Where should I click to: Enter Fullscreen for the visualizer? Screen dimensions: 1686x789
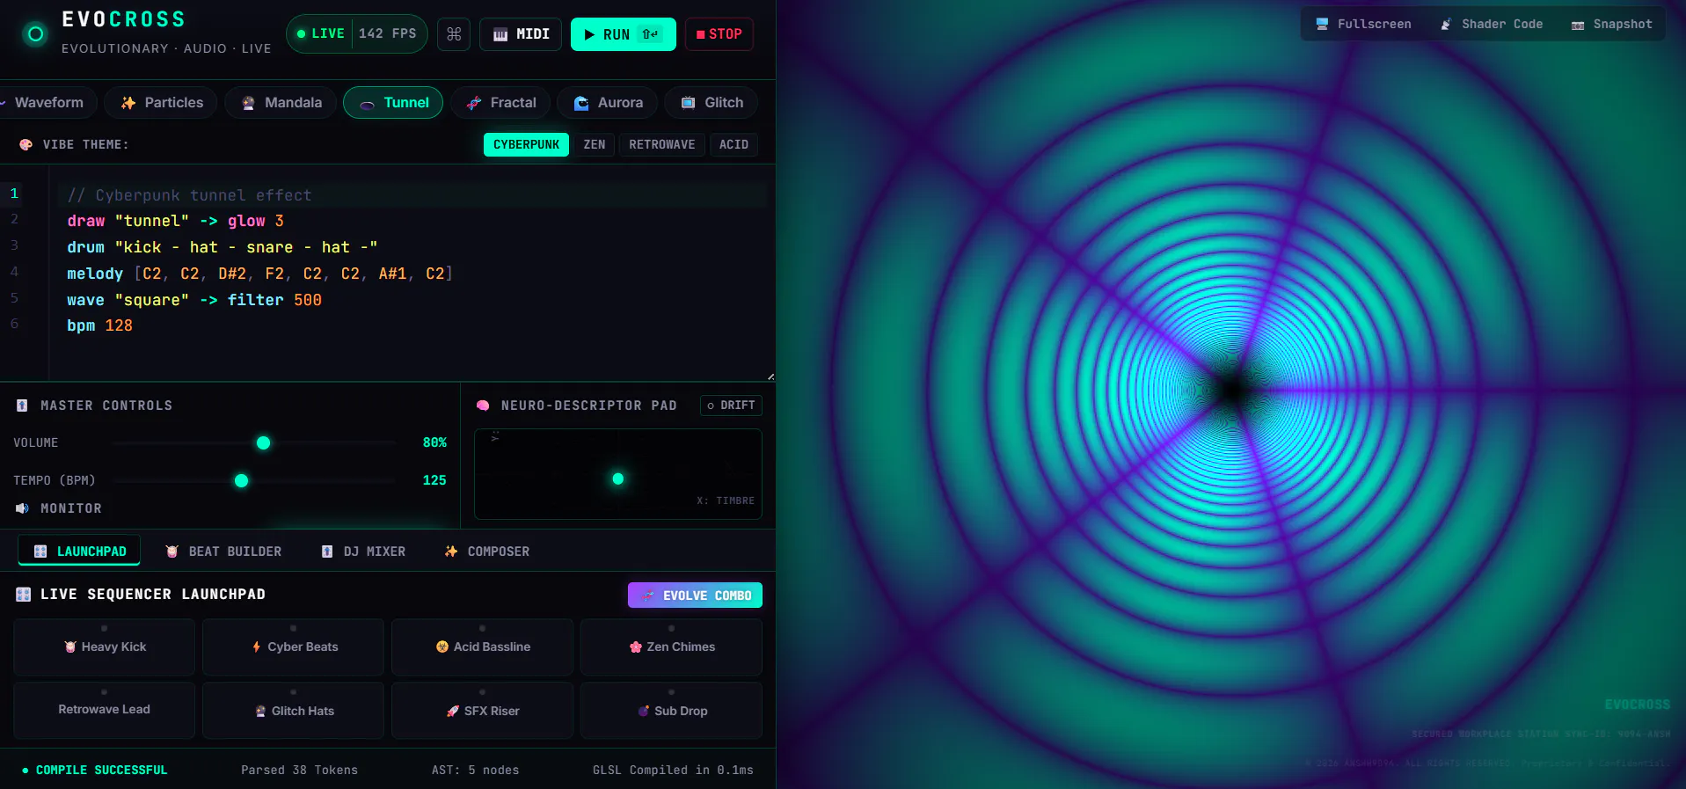pos(1363,25)
